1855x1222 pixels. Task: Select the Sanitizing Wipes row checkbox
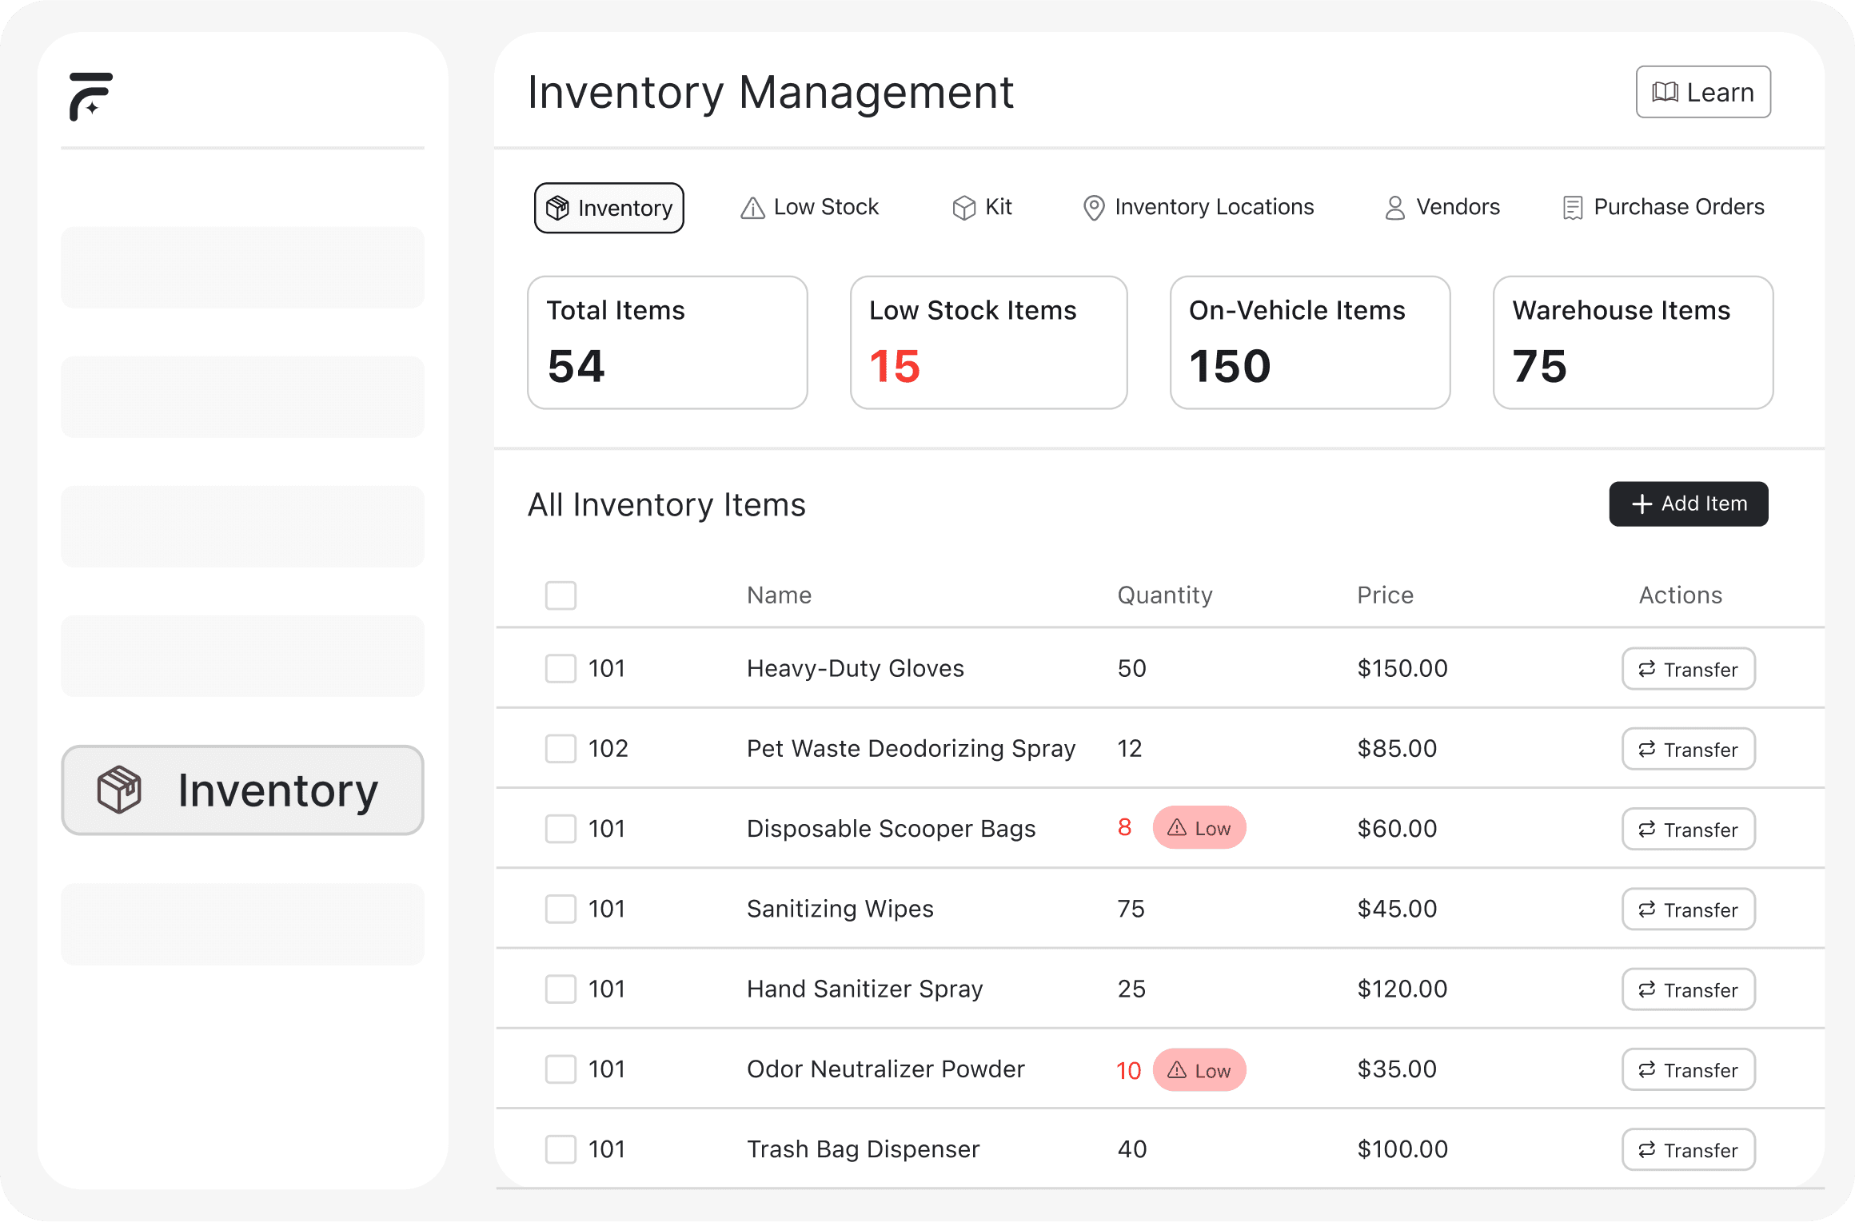pos(560,909)
